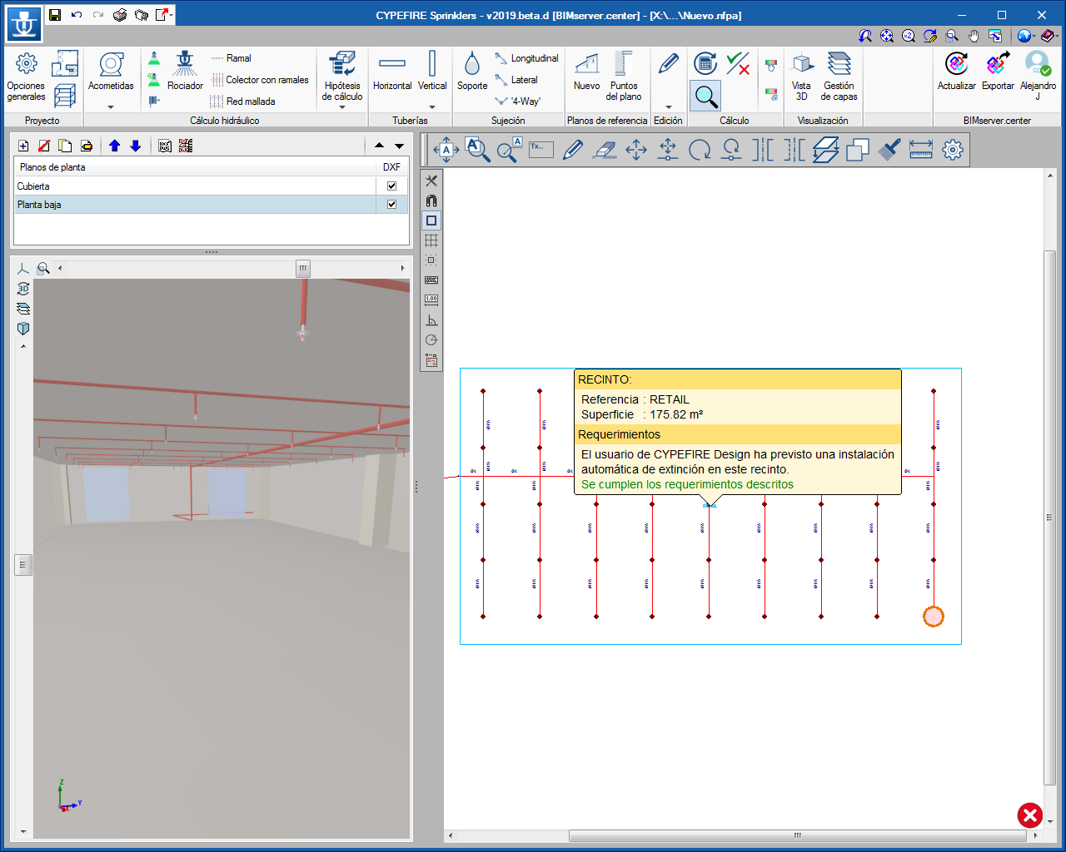Expand Vertical pipes dropdown arrow
This screenshot has width=1066, height=852.
(432, 107)
